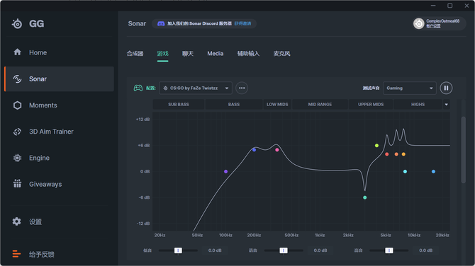Open the Gaming test sound dropdown
475x266 pixels.
[x=410, y=88]
